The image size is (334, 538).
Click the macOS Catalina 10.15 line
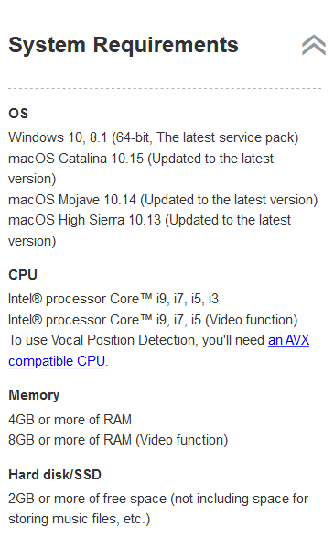pos(141,169)
